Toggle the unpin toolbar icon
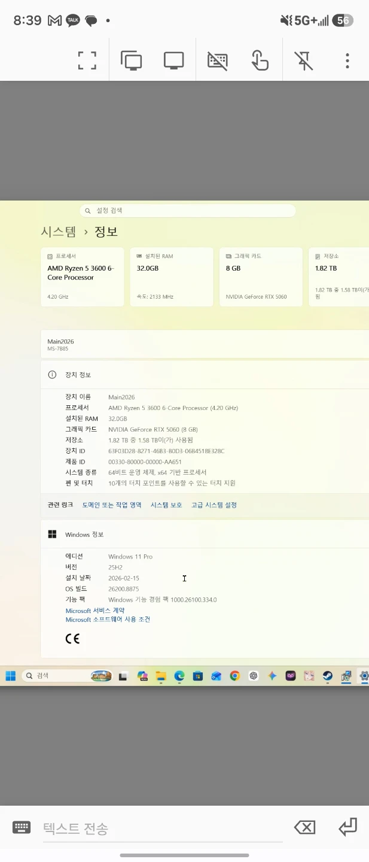This screenshot has width=369, height=862. (x=304, y=60)
